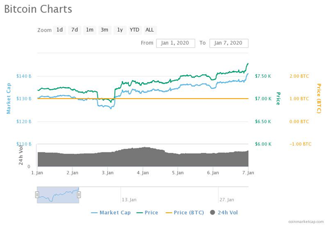Toggle Market Cap series in legend
This screenshot has width=328, height=225.
coord(111,212)
